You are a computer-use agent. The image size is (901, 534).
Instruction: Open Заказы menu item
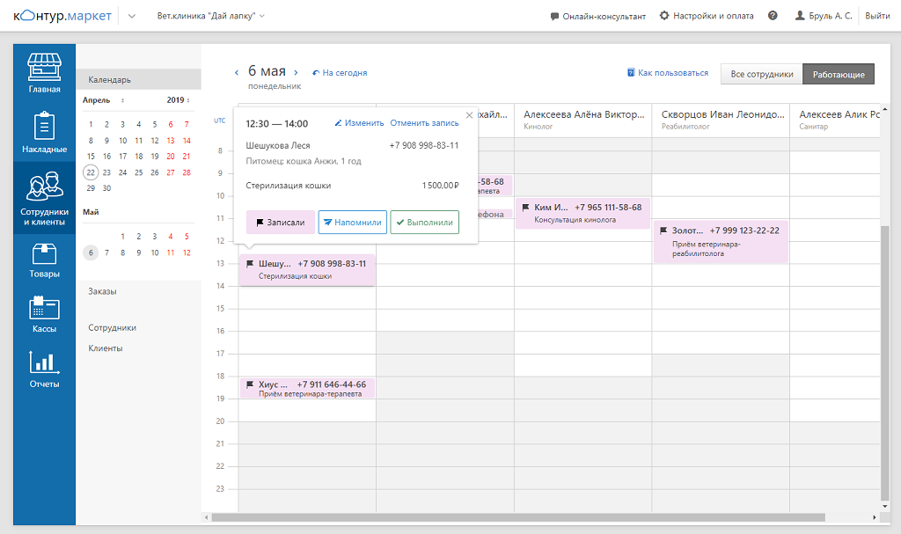point(102,291)
